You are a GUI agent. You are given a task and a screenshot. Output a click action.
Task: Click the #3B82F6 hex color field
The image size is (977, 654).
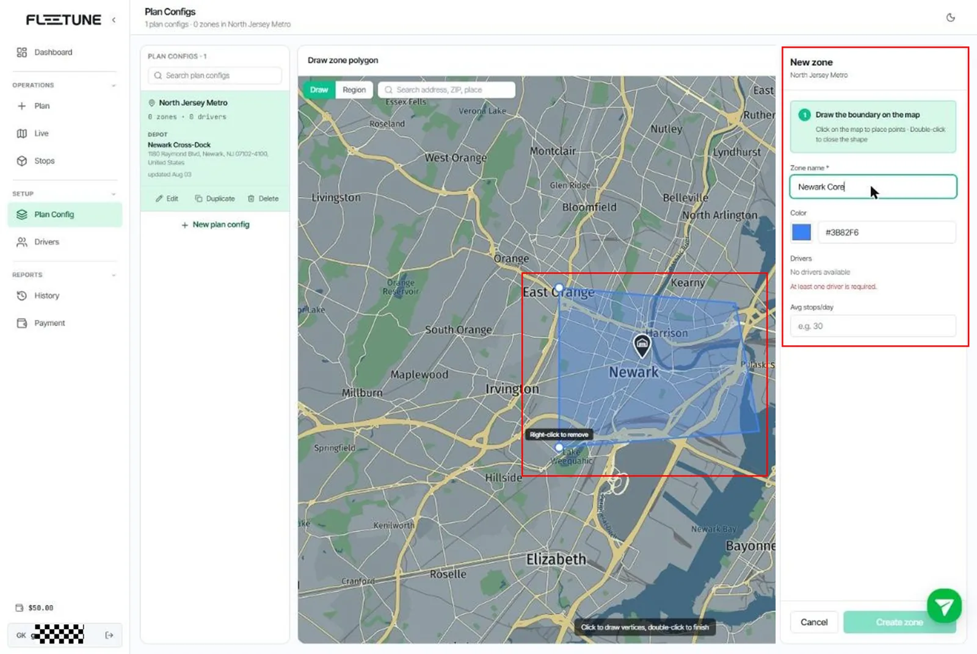coord(887,232)
